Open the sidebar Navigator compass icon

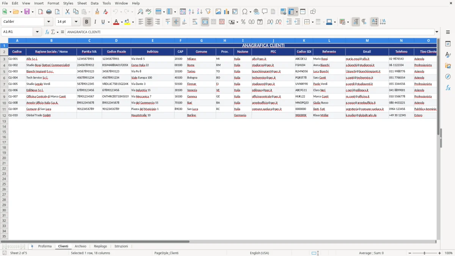click(448, 77)
